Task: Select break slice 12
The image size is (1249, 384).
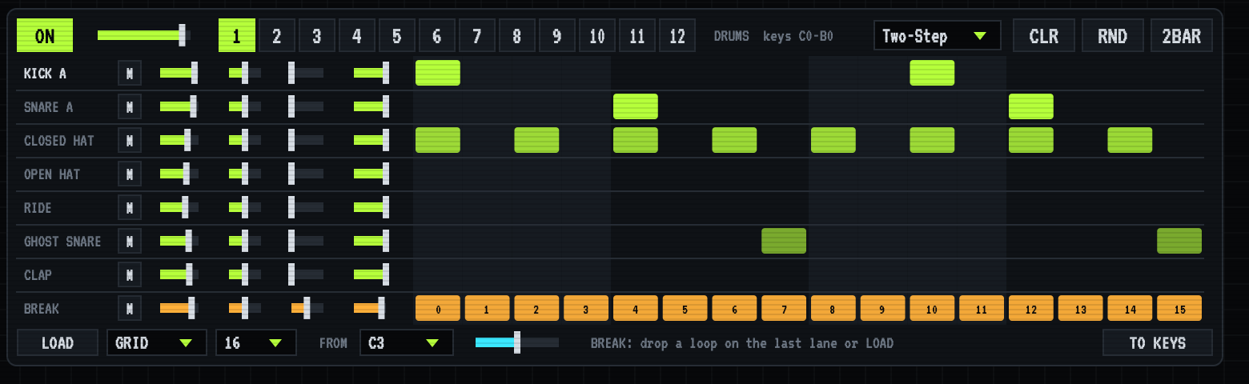Action: tap(1031, 308)
